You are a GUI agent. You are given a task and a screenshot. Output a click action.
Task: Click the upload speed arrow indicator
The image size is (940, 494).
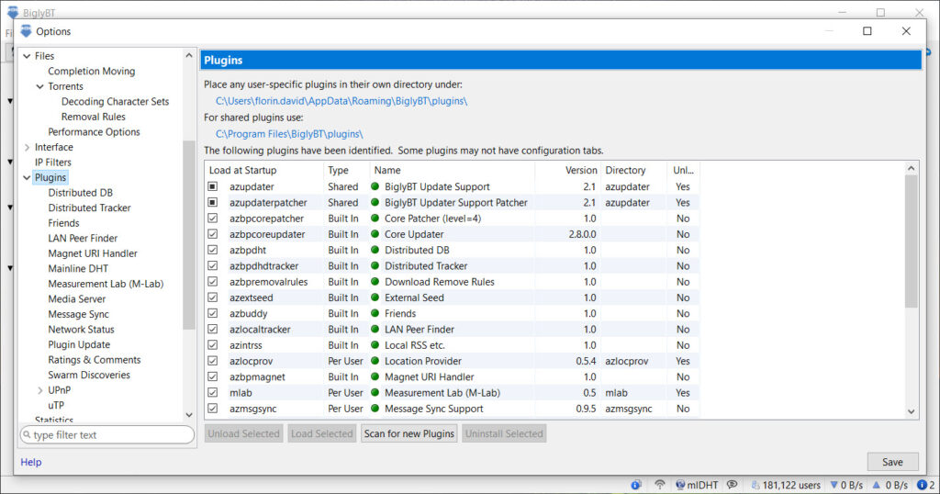tap(877, 485)
